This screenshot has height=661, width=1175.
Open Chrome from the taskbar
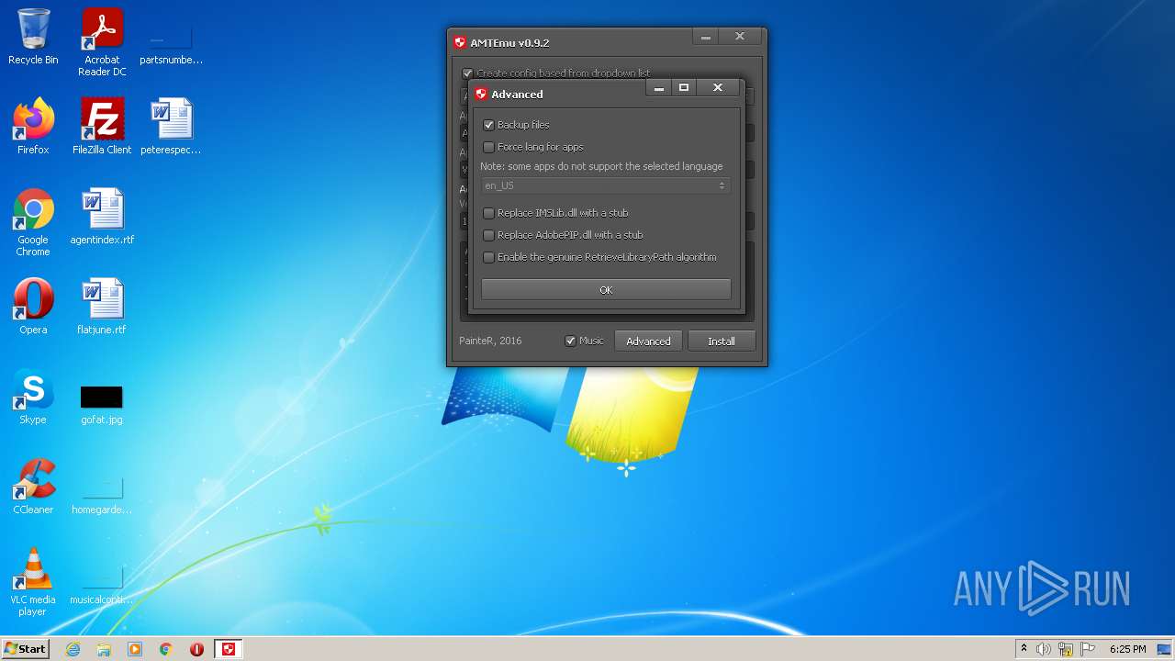tap(166, 649)
